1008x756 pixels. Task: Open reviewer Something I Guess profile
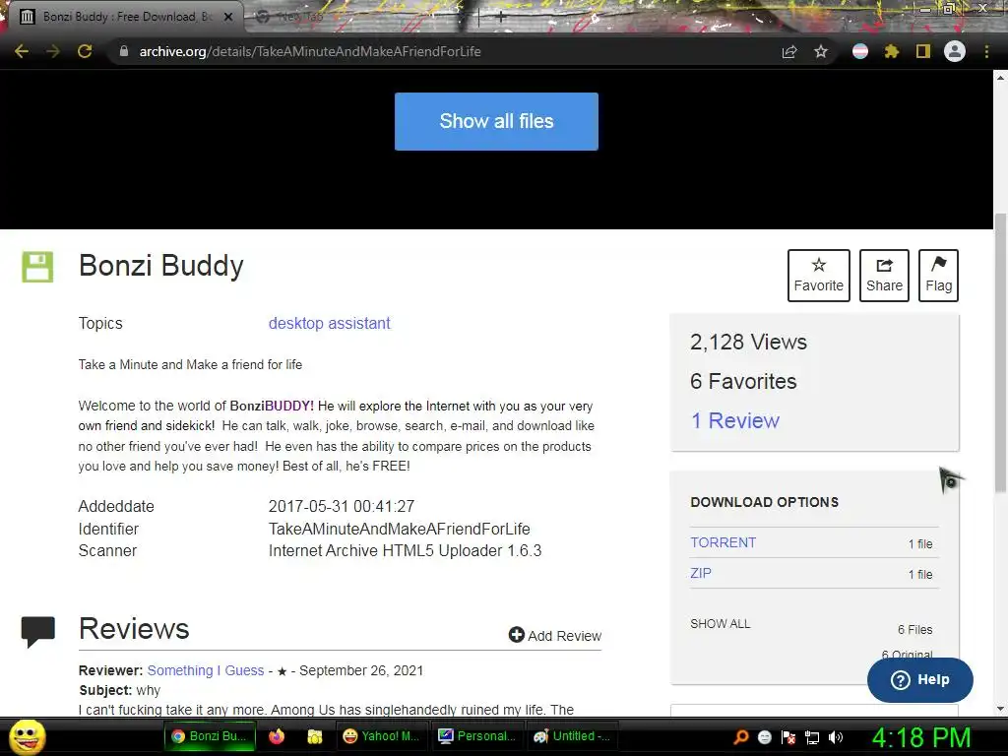[x=206, y=670]
